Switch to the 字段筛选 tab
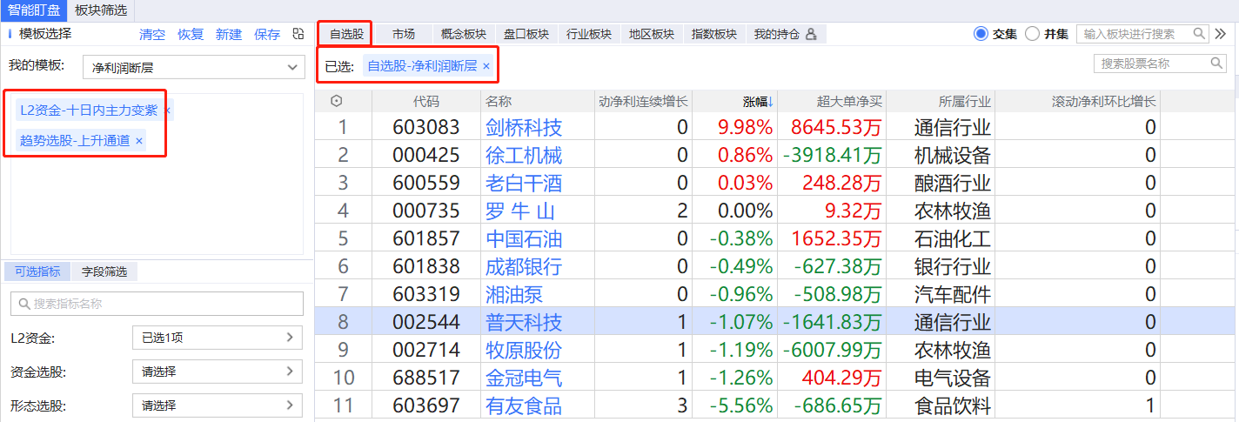The height and width of the screenshot is (422, 1239). [x=104, y=271]
